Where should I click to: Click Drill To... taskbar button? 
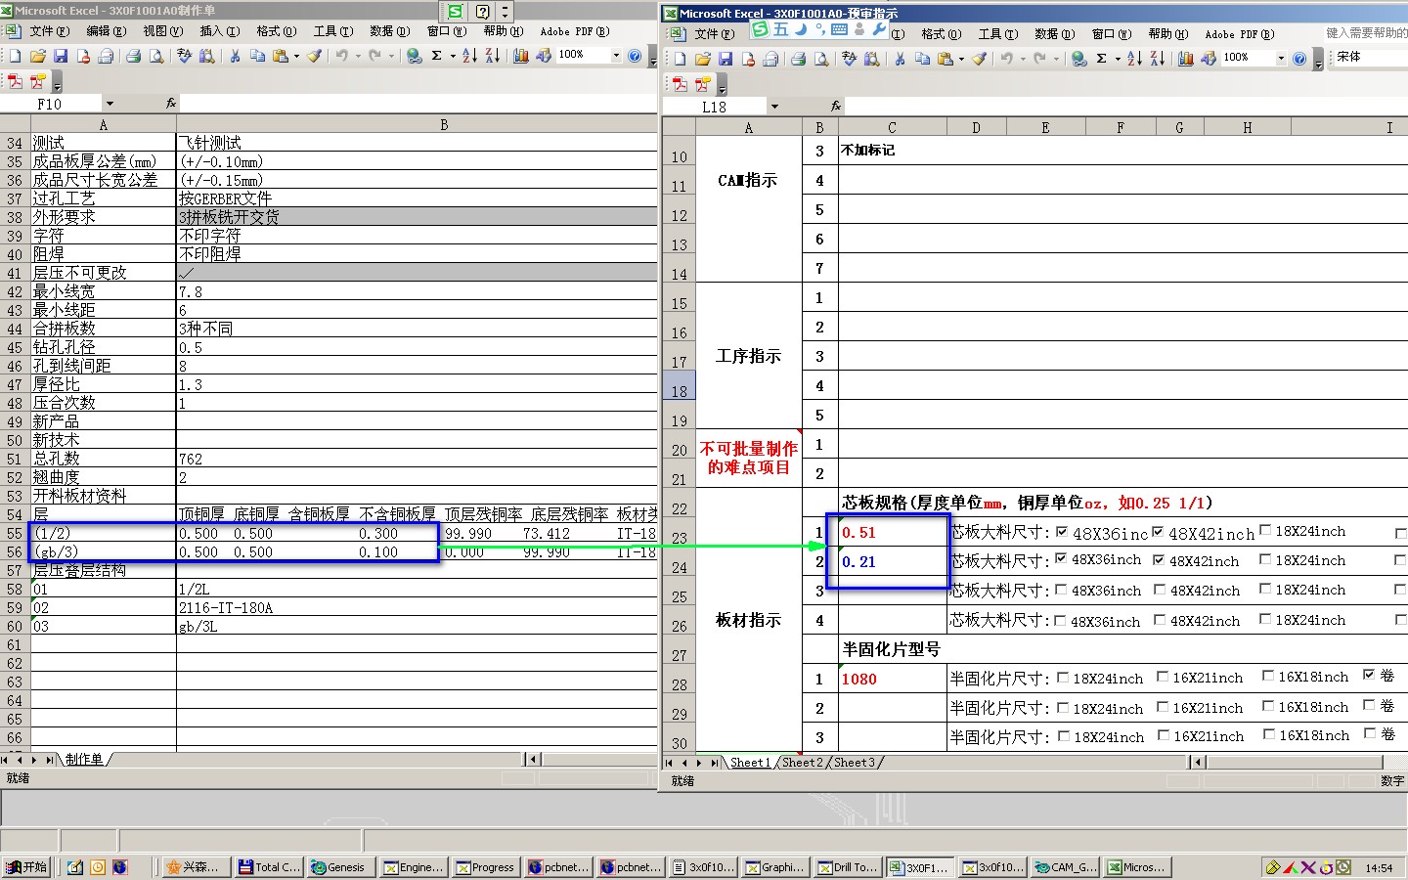point(848,867)
